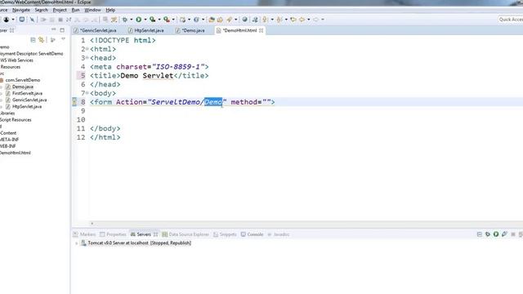Click Quick Access search field
The height and width of the screenshot is (294, 523).
pos(510,20)
